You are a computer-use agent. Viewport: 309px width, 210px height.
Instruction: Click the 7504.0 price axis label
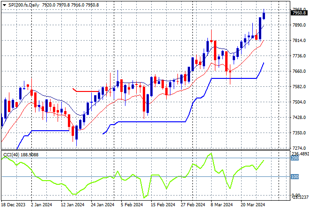pyautogui.click(x=299, y=102)
